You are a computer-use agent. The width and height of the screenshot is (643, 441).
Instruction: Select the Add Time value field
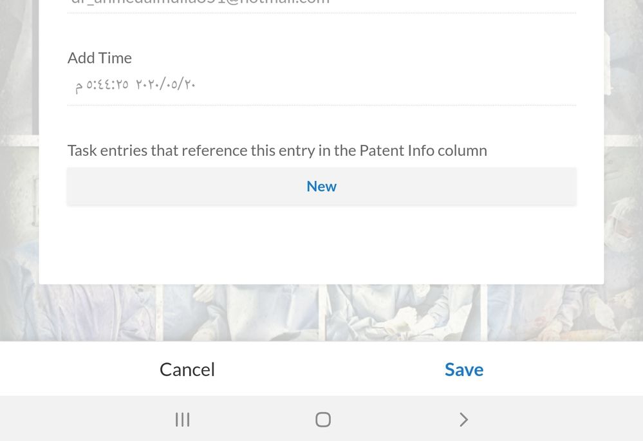322,86
